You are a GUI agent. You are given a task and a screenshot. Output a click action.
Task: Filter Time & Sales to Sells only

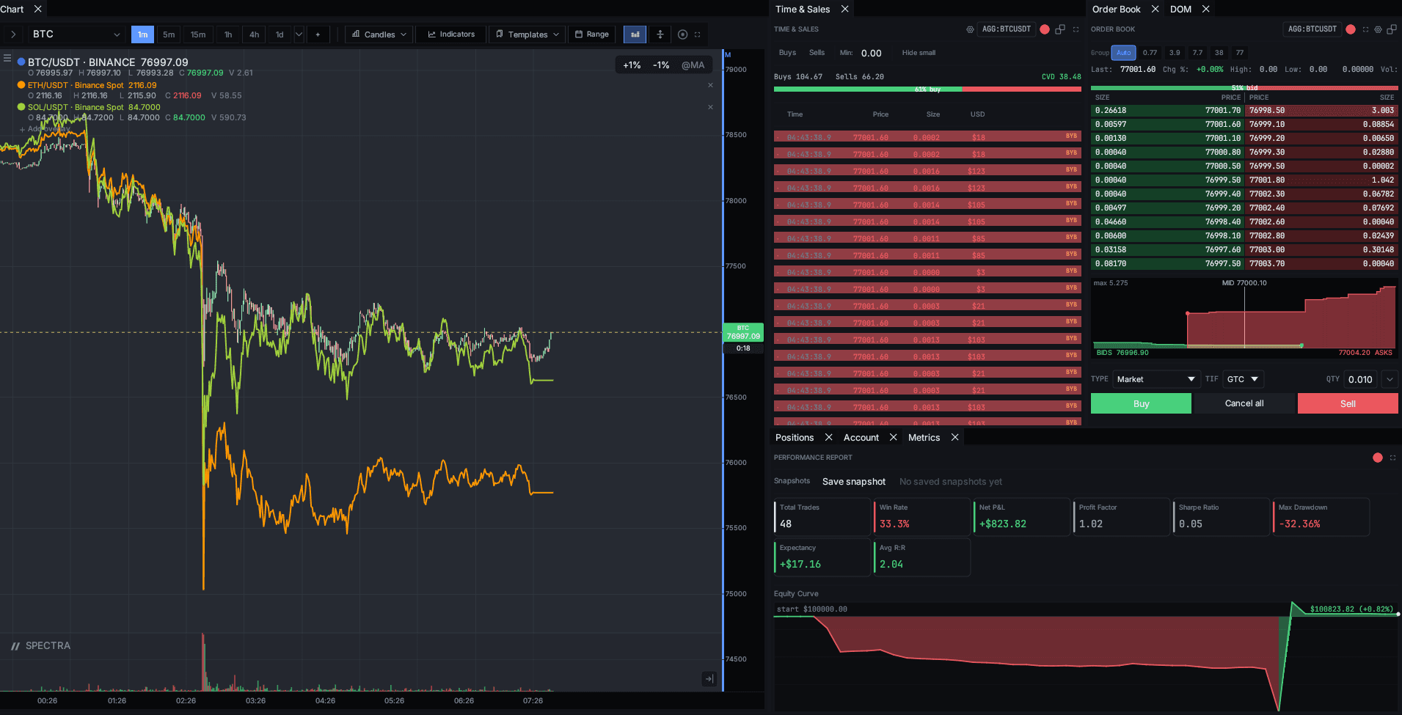(817, 53)
